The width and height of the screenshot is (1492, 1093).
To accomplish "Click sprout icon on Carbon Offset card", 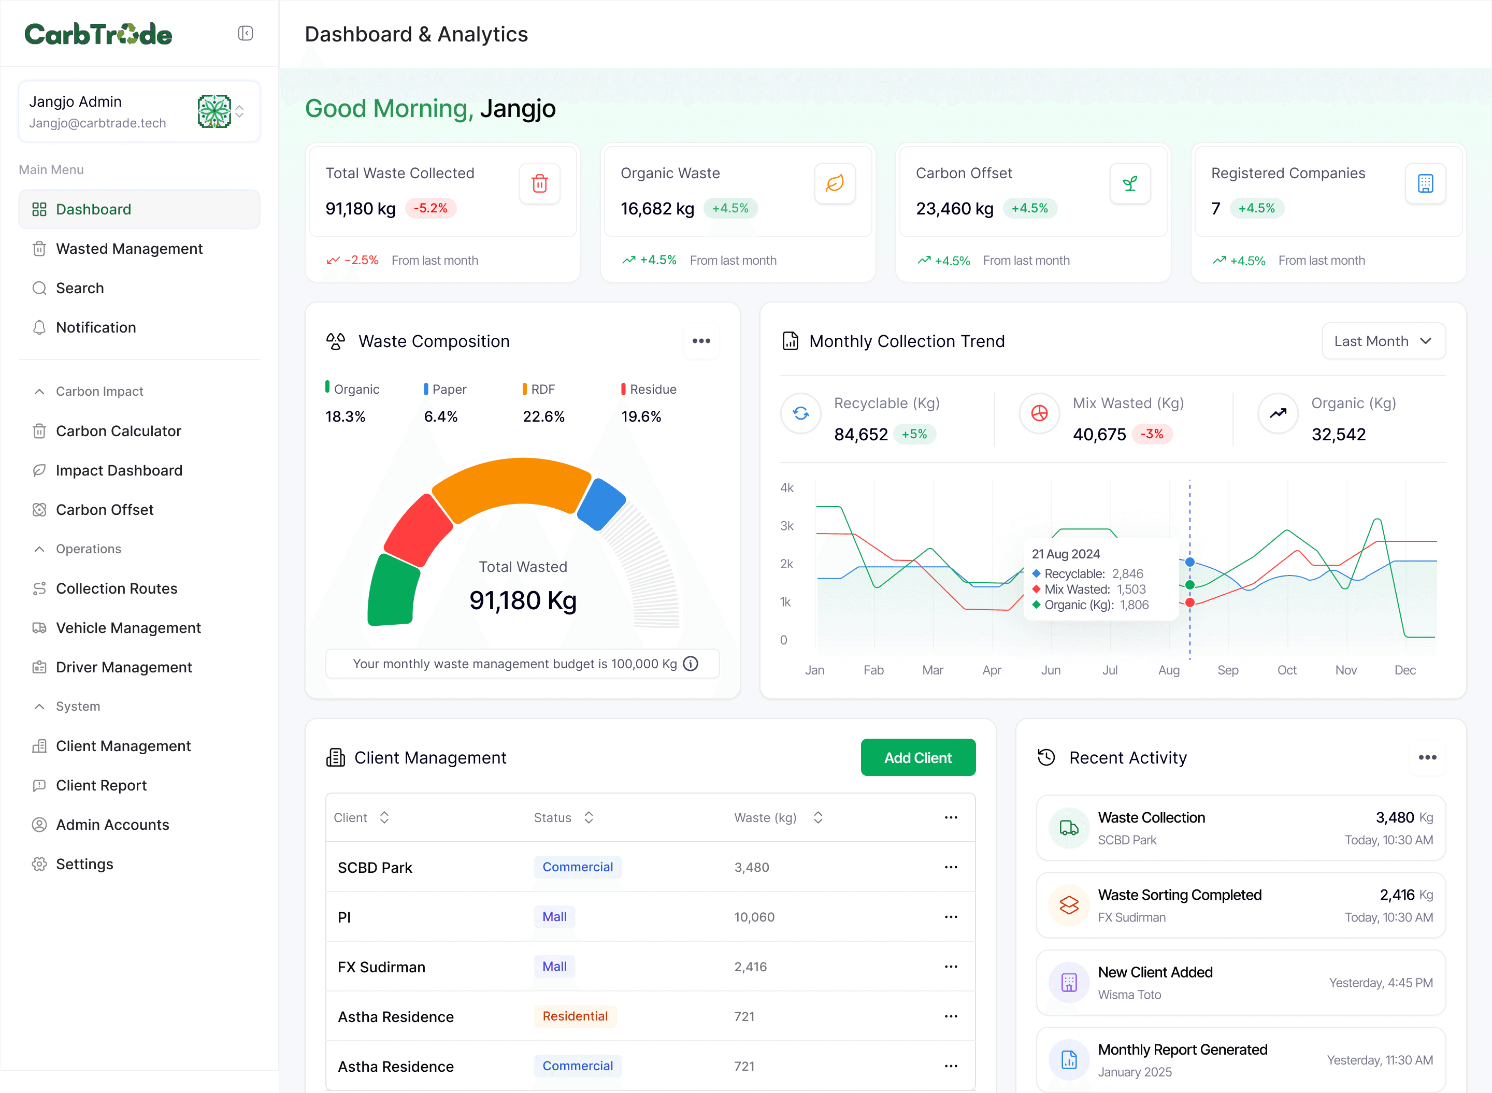I will pyautogui.click(x=1129, y=183).
